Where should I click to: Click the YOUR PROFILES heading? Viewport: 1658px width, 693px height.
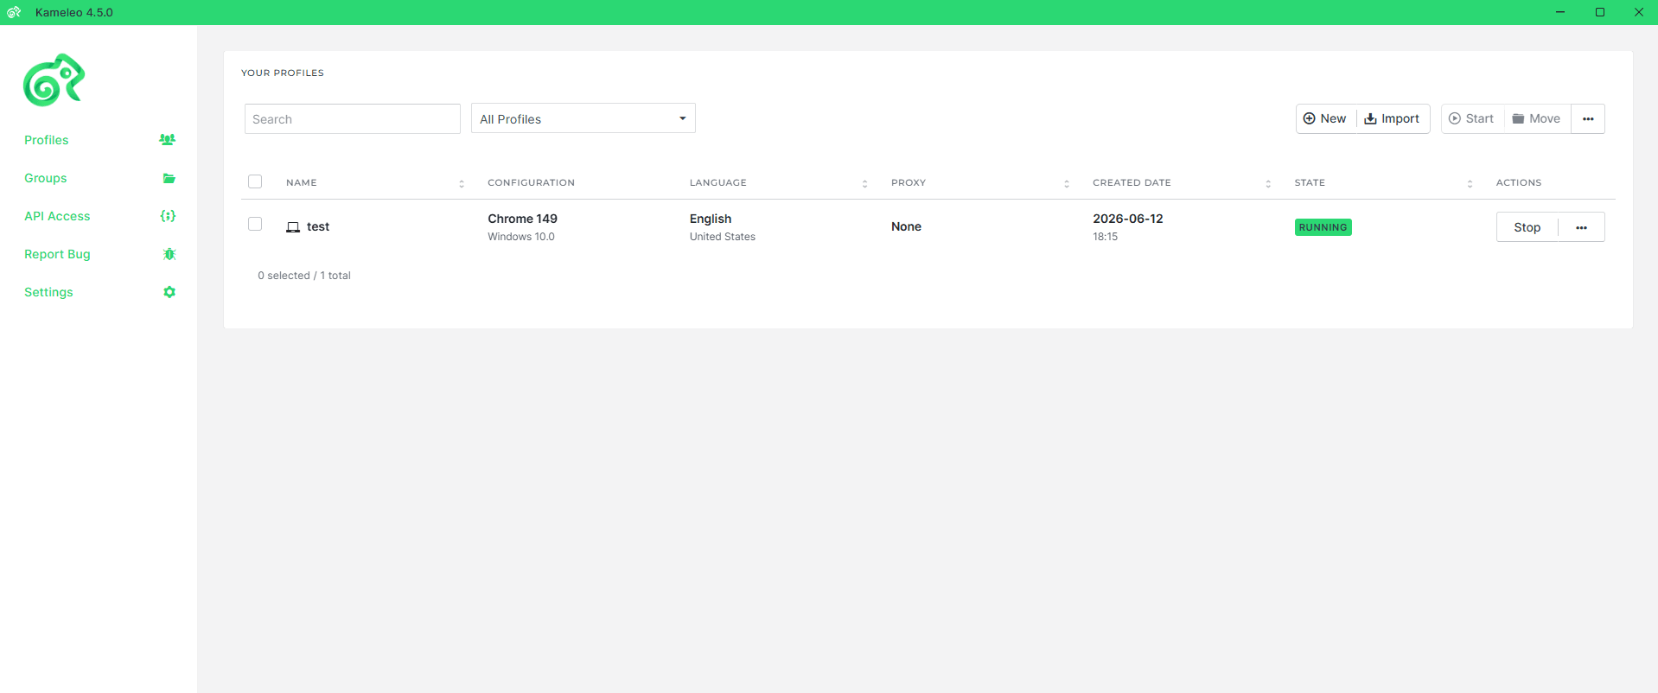coord(283,73)
